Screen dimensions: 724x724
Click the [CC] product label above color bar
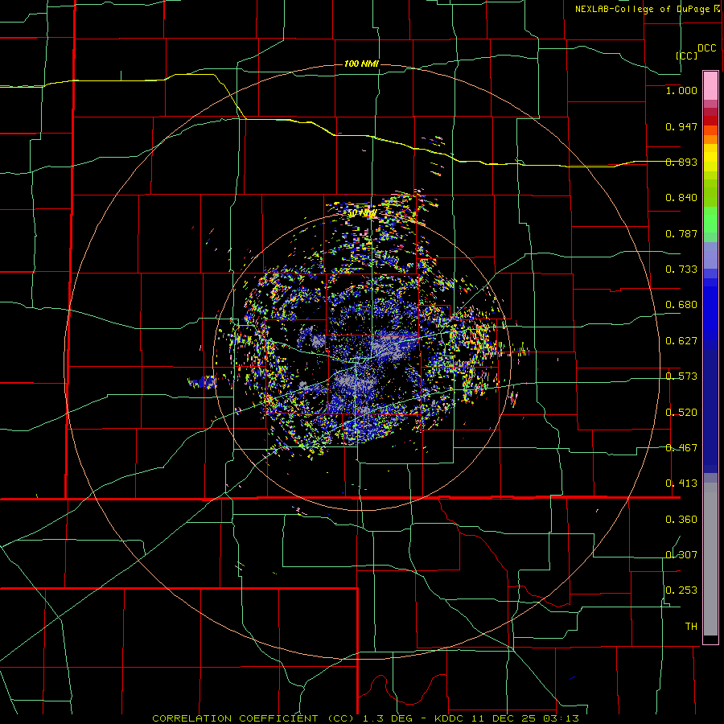[687, 56]
